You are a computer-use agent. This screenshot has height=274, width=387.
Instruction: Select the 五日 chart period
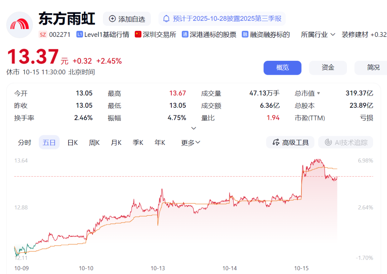click(x=49, y=142)
